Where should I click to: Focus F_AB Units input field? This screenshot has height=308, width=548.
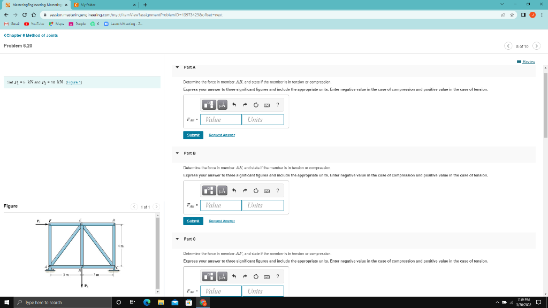263,119
